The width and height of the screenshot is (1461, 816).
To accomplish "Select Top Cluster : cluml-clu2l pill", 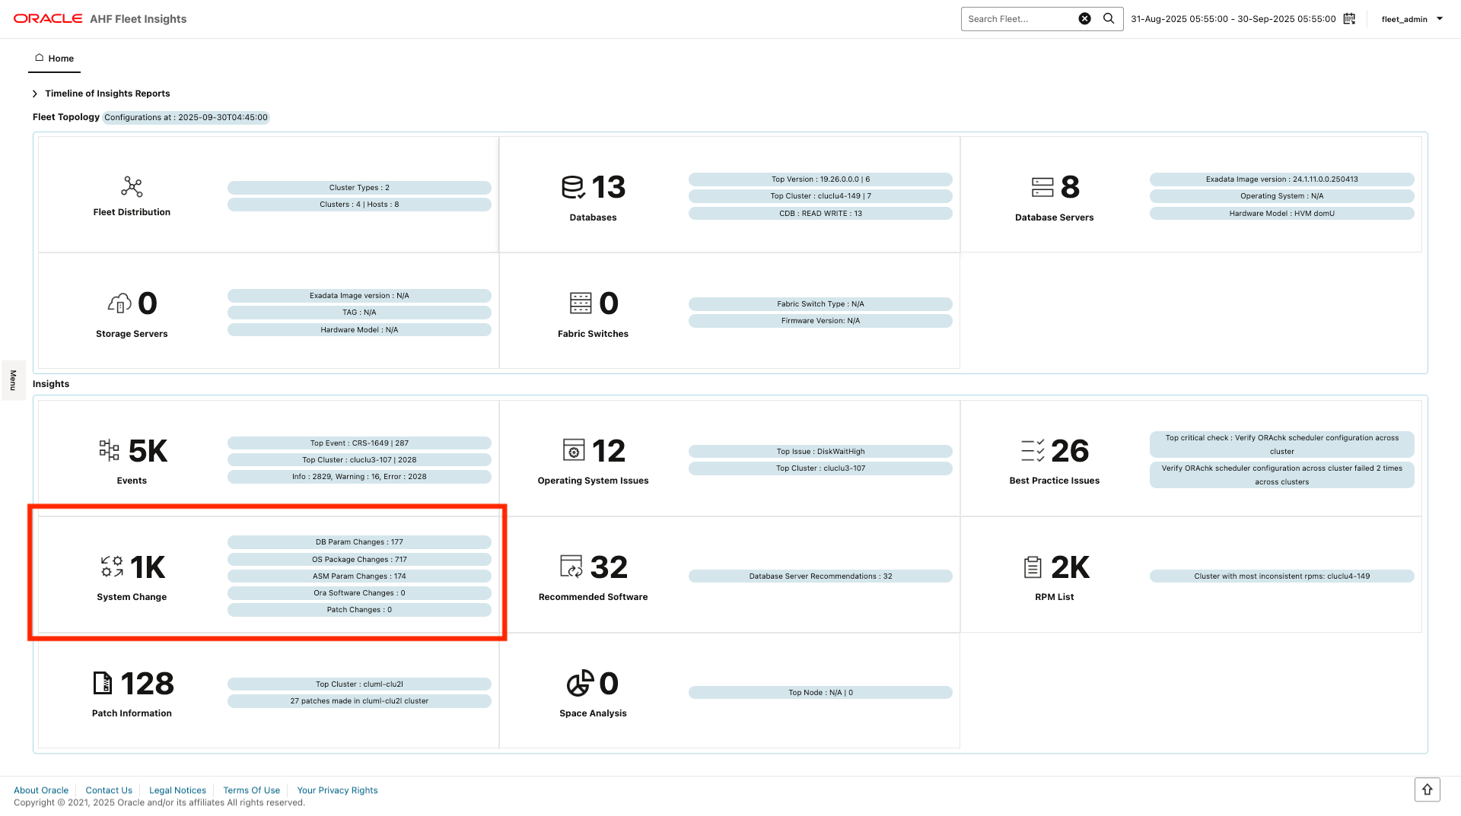I will 359,684.
